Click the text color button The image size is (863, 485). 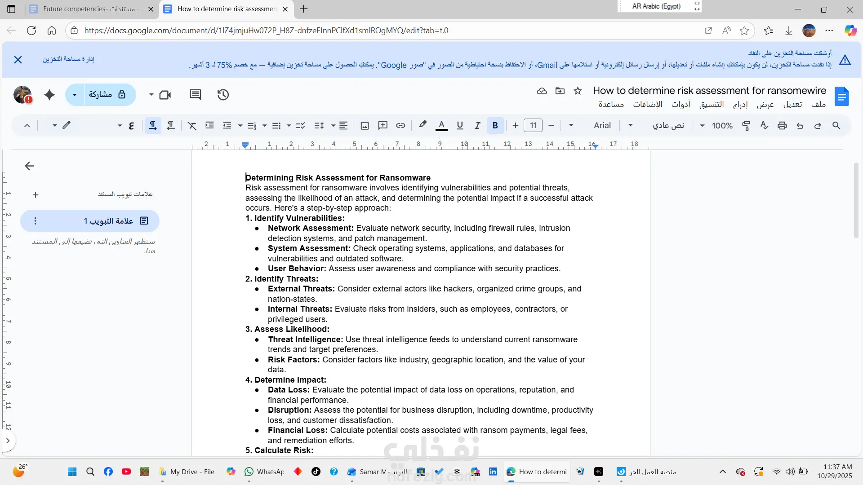[x=441, y=126]
